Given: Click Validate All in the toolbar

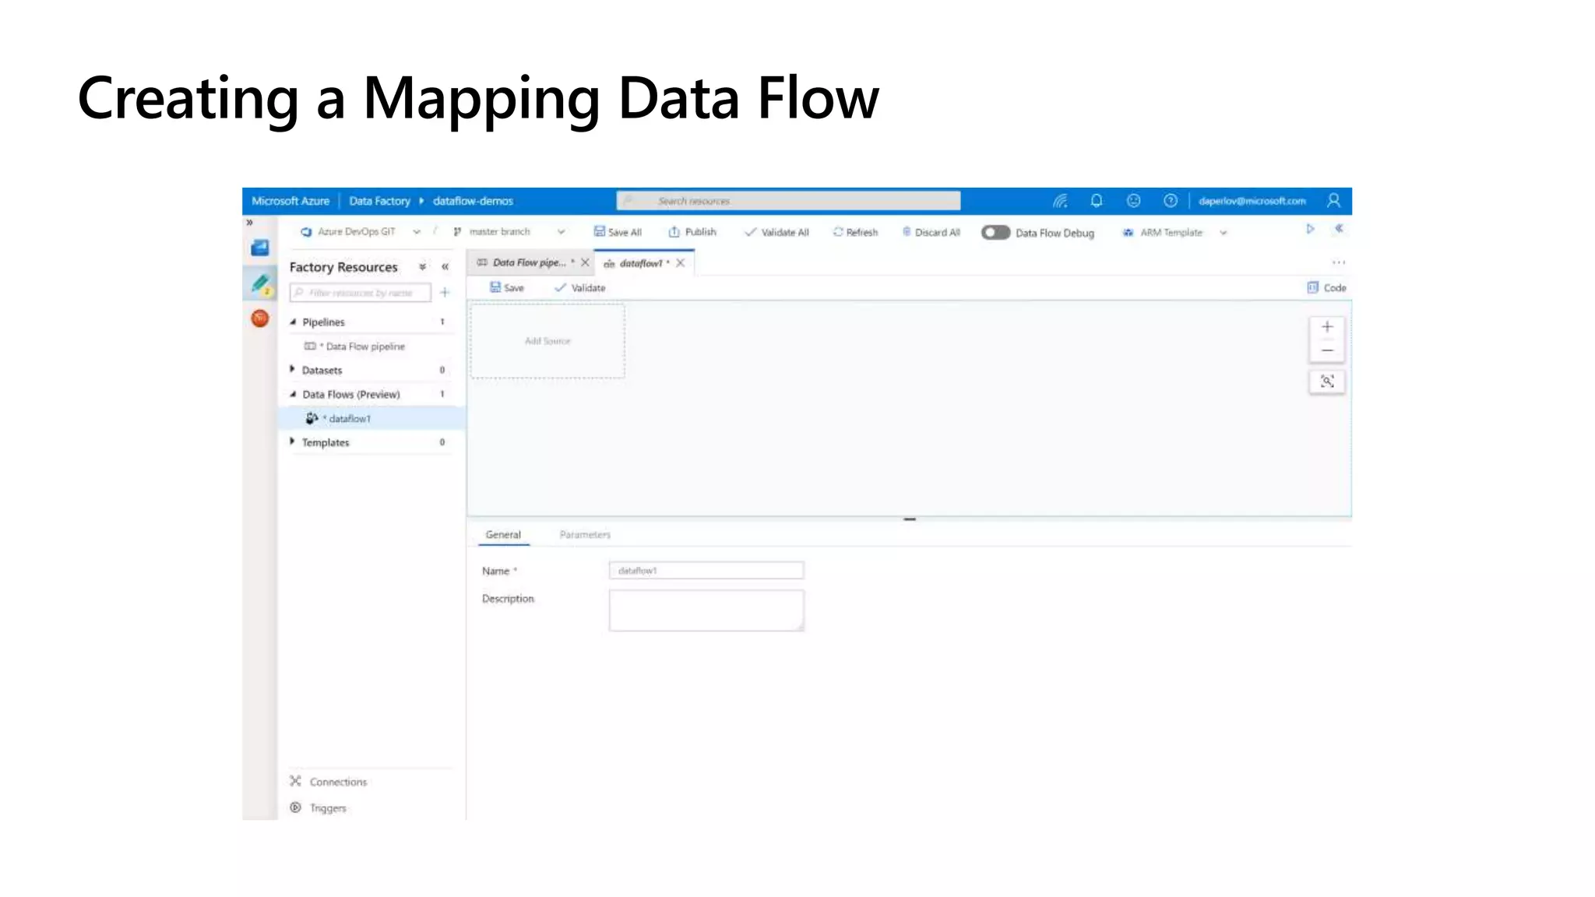Looking at the screenshot, I should tap(776, 232).
